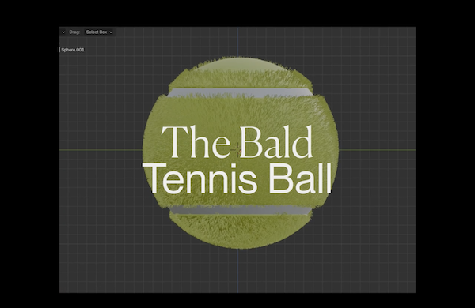
Task: Click the lower gray seam on ball
Action: point(239,210)
